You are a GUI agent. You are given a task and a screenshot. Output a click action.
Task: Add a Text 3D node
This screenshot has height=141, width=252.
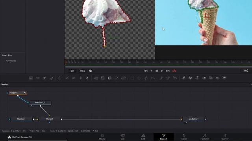tap(197, 78)
